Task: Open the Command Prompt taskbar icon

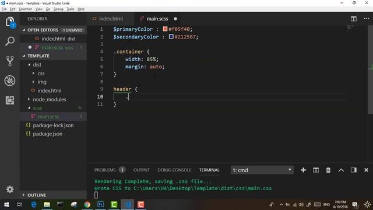Action: click(x=60, y=205)
